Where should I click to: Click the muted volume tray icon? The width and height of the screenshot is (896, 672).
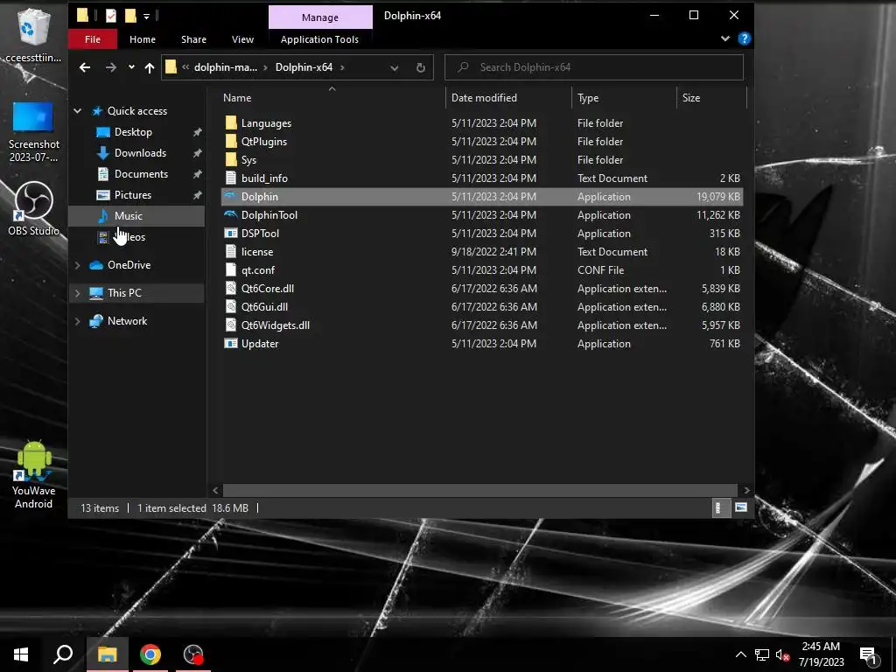pos(782,654)
